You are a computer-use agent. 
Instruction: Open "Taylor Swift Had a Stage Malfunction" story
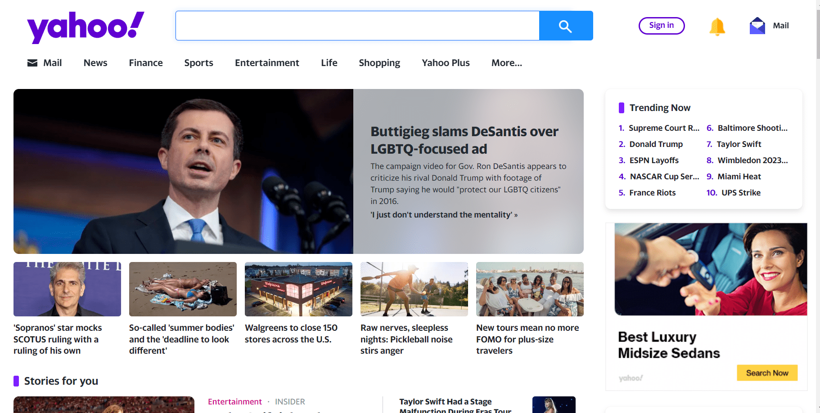coord(455,405)
